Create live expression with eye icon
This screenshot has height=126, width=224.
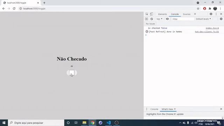click(167, 19)
